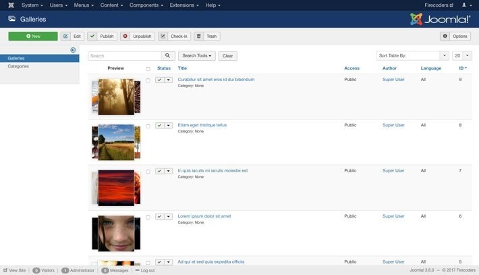Click the Options gear icon

pos(445,36)
